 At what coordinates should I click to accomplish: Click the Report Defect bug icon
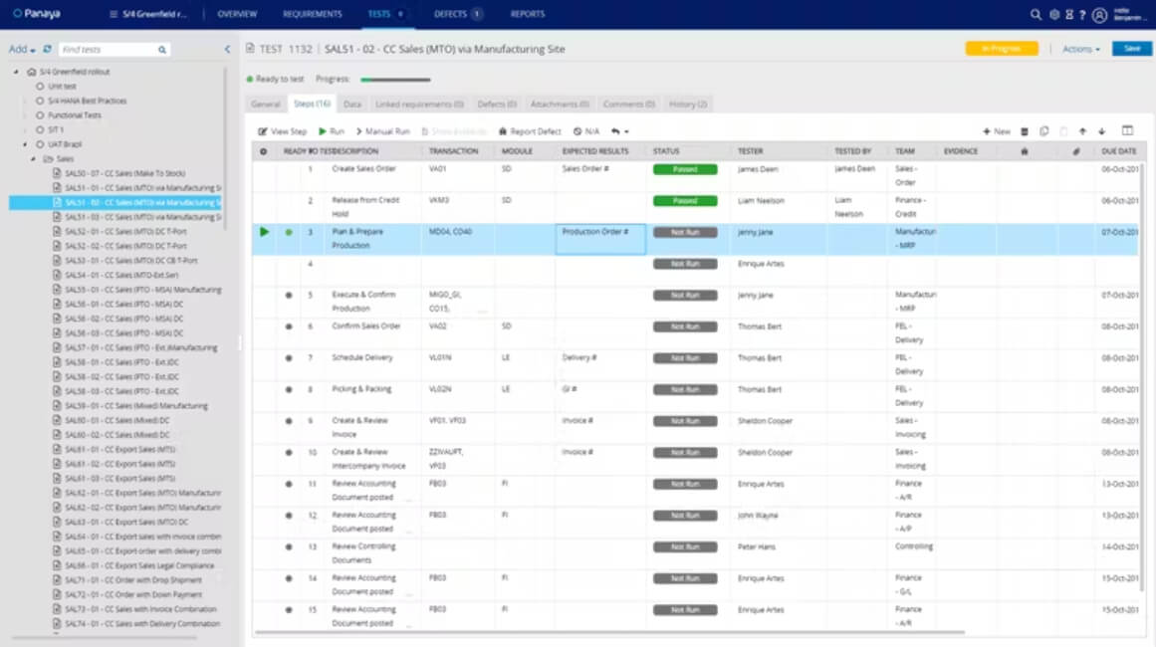click(503, 131)
